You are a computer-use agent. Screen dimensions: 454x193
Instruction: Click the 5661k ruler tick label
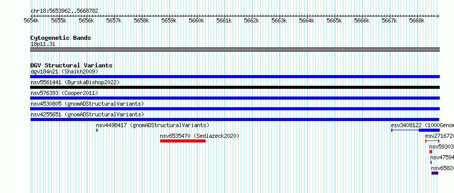(x=224, y=21)
